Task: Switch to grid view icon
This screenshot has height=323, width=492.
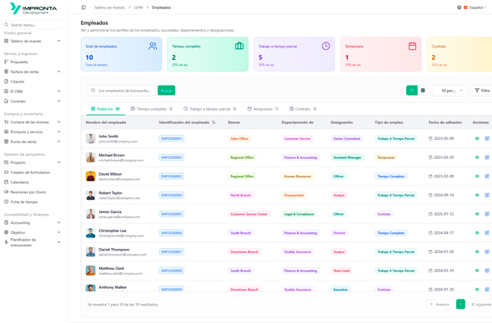Action: coord(423,90)
